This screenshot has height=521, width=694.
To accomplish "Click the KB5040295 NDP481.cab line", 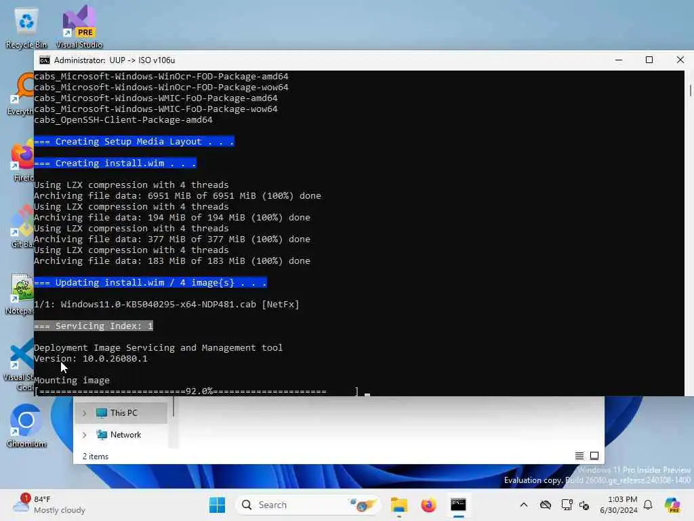I will (167, 305).
